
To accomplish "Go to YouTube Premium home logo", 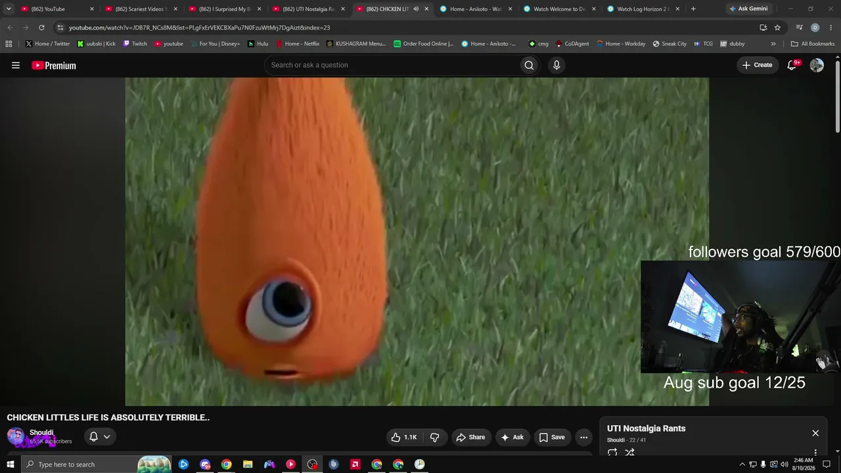I will click(54, 65).
